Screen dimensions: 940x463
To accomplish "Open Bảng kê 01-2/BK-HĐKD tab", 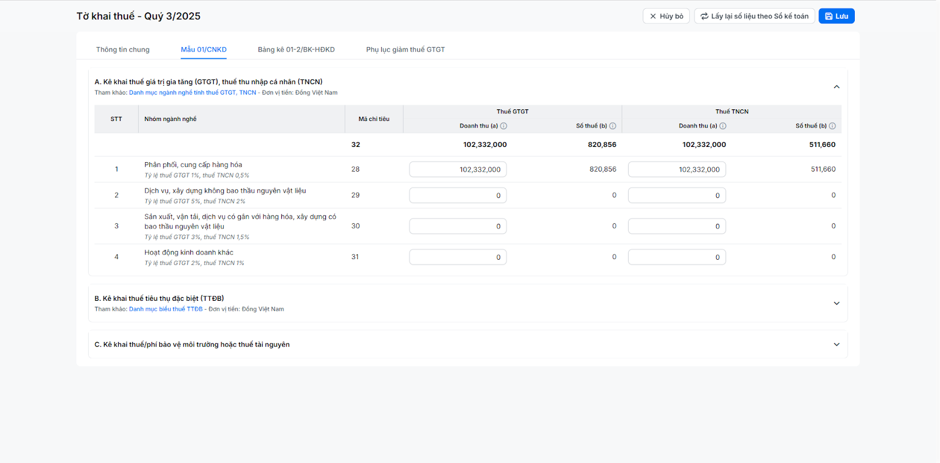I will 296,49.
